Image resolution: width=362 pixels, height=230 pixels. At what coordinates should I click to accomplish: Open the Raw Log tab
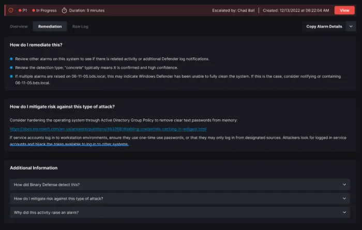tap(80, 26)
